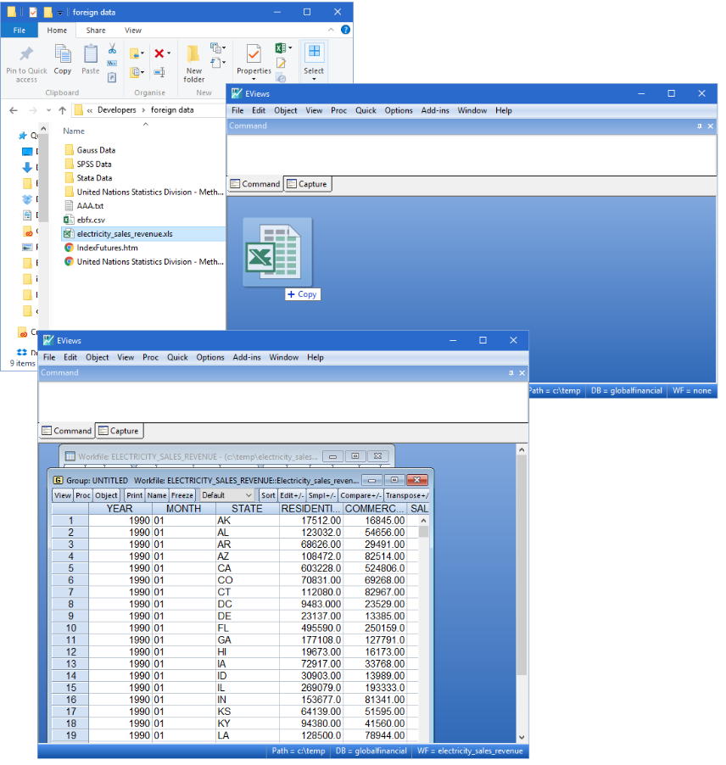
Task: Click the red Delete X icon
Action: (x=159, y=53)
